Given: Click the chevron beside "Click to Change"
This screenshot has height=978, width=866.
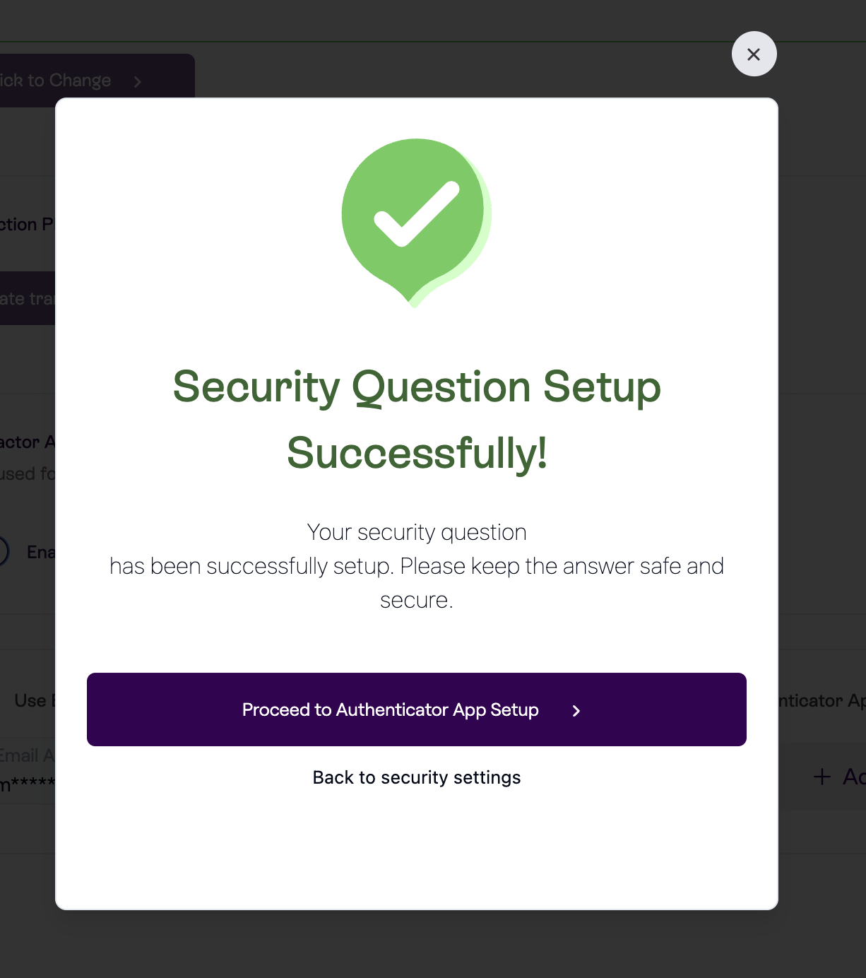Looking at the screenshot, I should (x=138, y=82).
